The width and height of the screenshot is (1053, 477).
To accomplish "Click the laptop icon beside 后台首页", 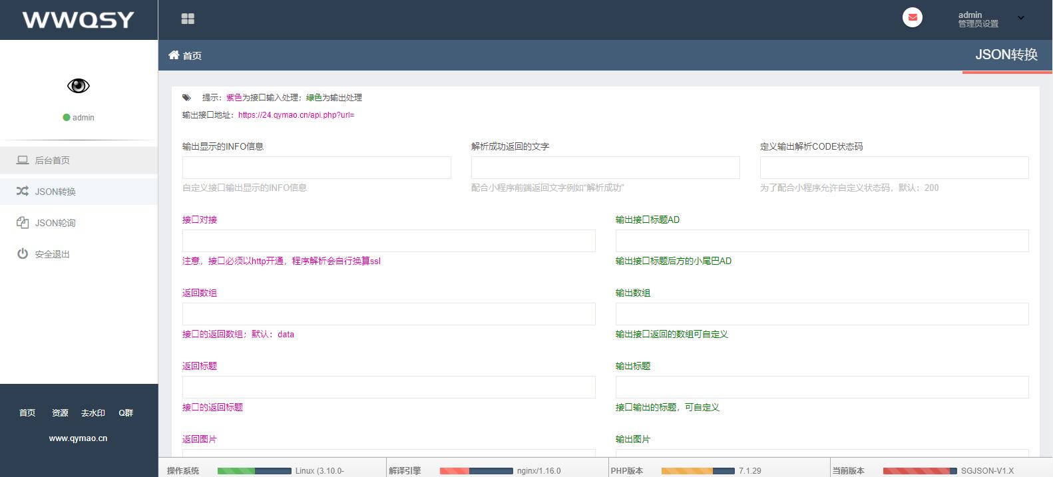I will [x=23, y=160].
